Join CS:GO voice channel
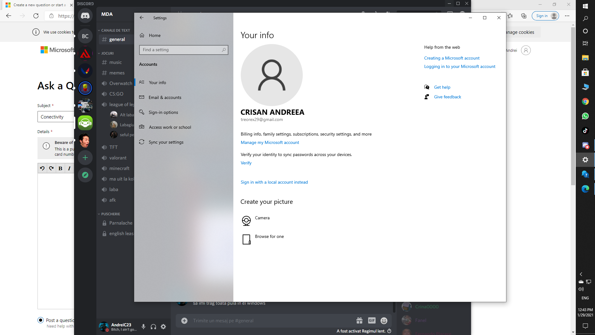The image size is (595, 335). [117, 94]
